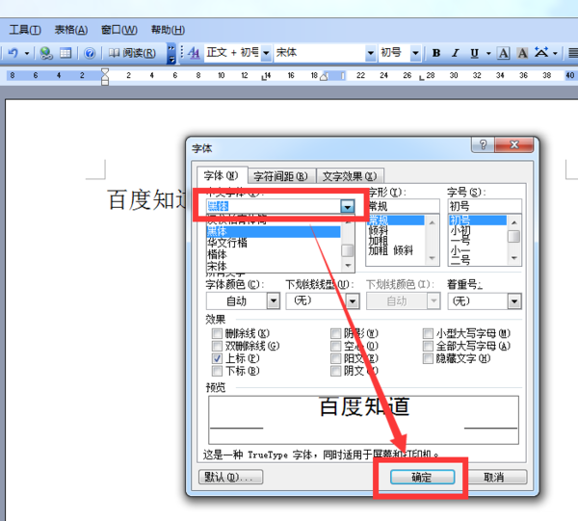Enable 小型大写字母 checkbox
The image size is (578, 521).
coord(428,334)
